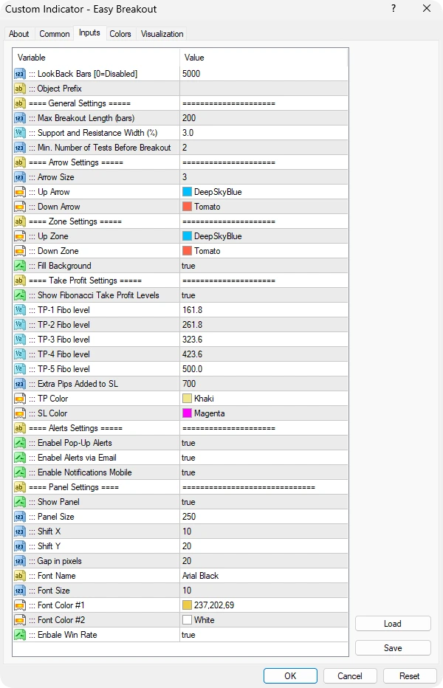Edit the Extra Pips Added to SL value 700
This screenshot has width=443, height=688.
coord(264,384)
